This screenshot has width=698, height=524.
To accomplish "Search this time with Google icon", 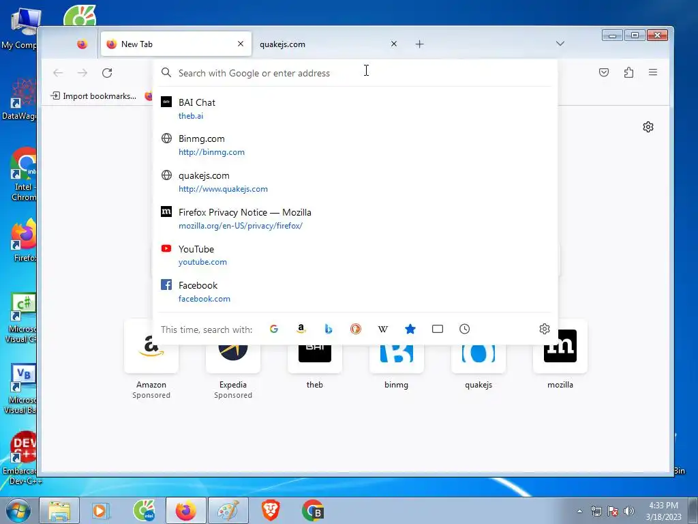I will 274,329.
